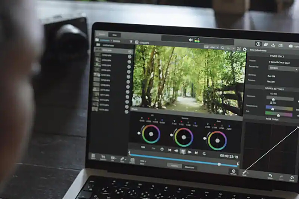Click the mark-out point at the timeline end

[x=238, y=164]
